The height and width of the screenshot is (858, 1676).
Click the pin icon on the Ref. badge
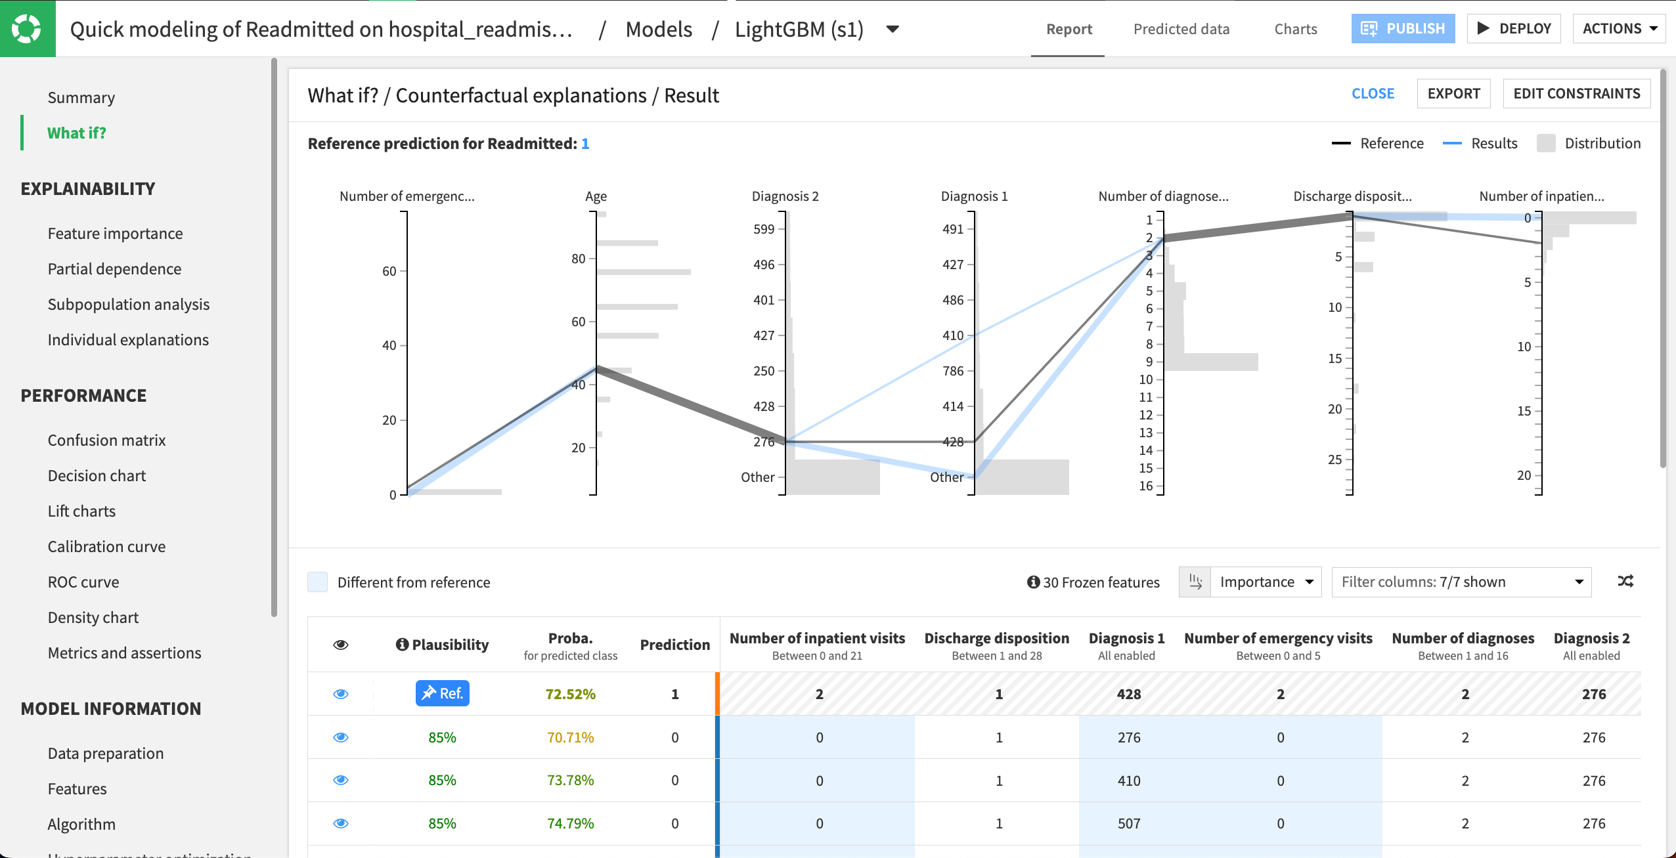tap(428, 693)
